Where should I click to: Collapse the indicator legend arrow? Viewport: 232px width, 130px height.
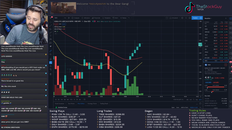(55, 34)
